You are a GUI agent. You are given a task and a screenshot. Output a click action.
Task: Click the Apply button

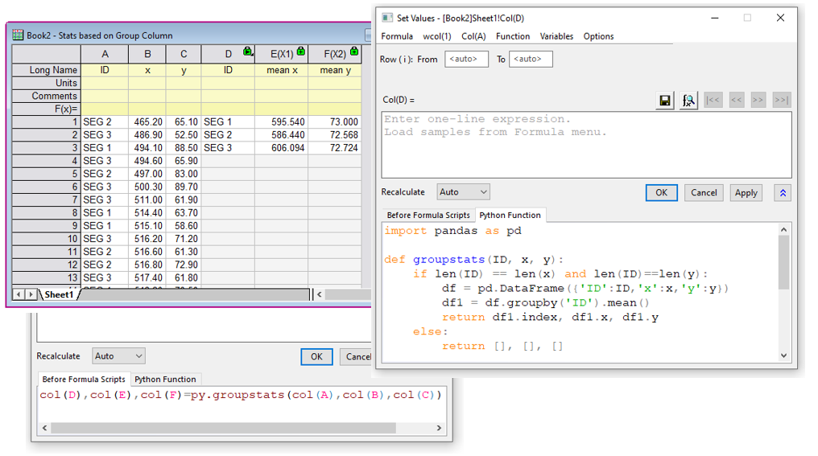coord(746,193)
